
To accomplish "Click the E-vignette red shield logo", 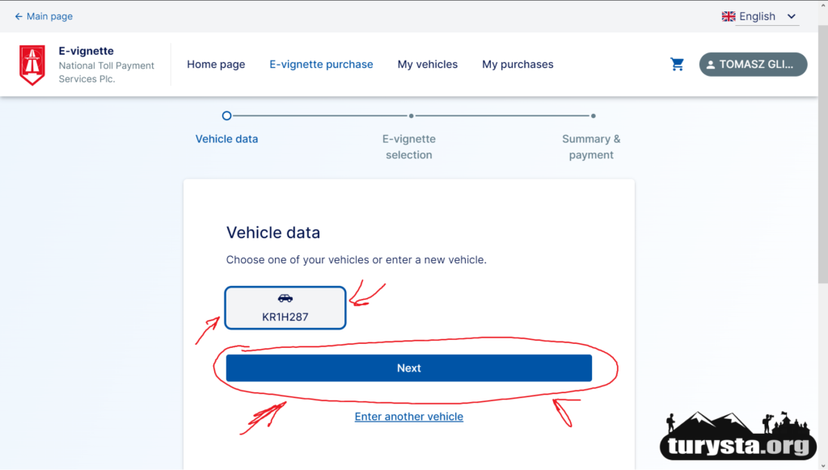I will (x=32, y=65).
